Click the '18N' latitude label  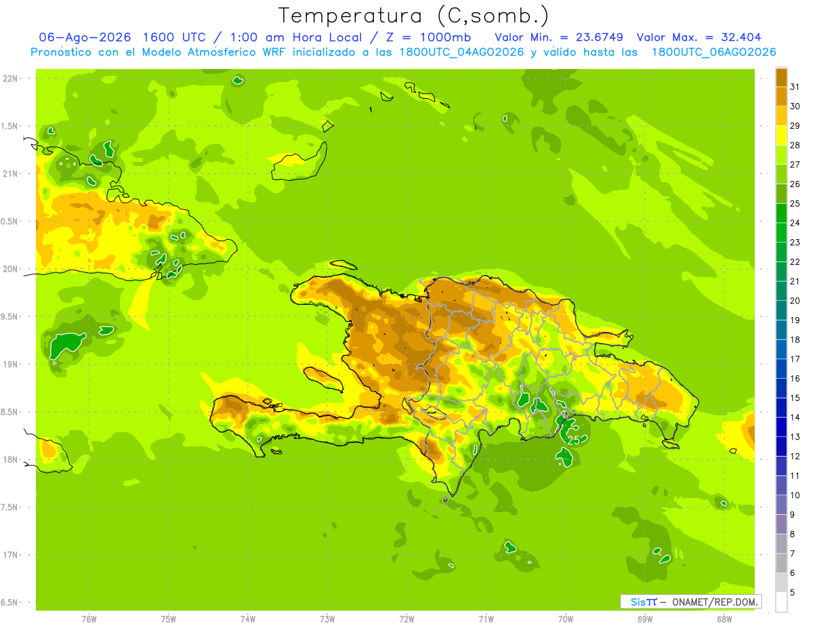point(10,459)
